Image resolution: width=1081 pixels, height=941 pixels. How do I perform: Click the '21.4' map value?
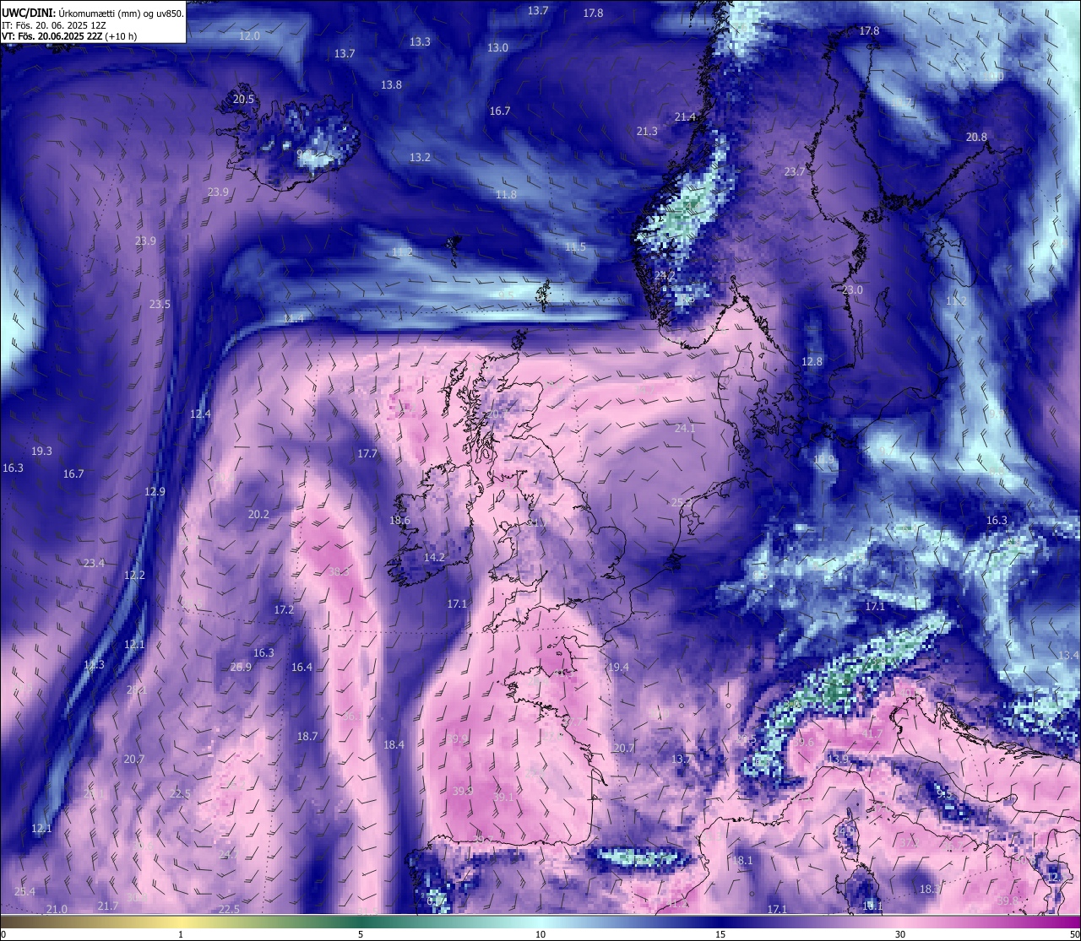(x=685, y=116)
